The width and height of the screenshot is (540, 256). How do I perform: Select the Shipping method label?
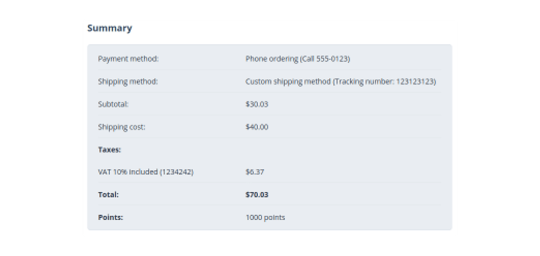(x=128, y=82)
